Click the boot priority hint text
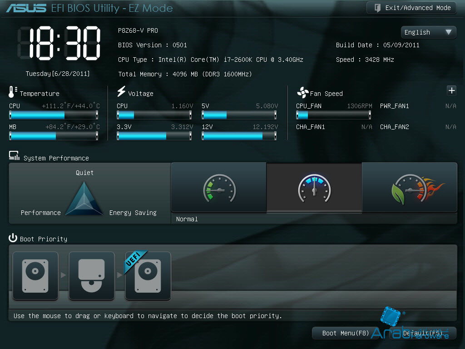This screenshot has height=349, width=465. [148, 316]
